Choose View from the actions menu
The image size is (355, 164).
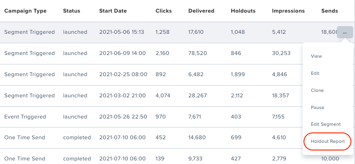click(316, 56)
